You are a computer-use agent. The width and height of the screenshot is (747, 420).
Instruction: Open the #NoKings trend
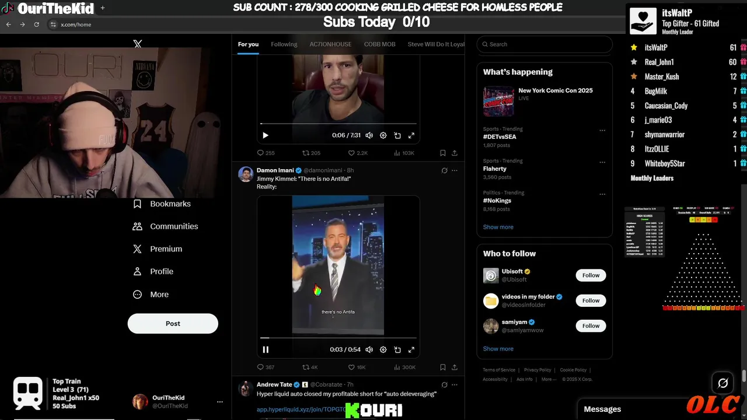point(497,201)
